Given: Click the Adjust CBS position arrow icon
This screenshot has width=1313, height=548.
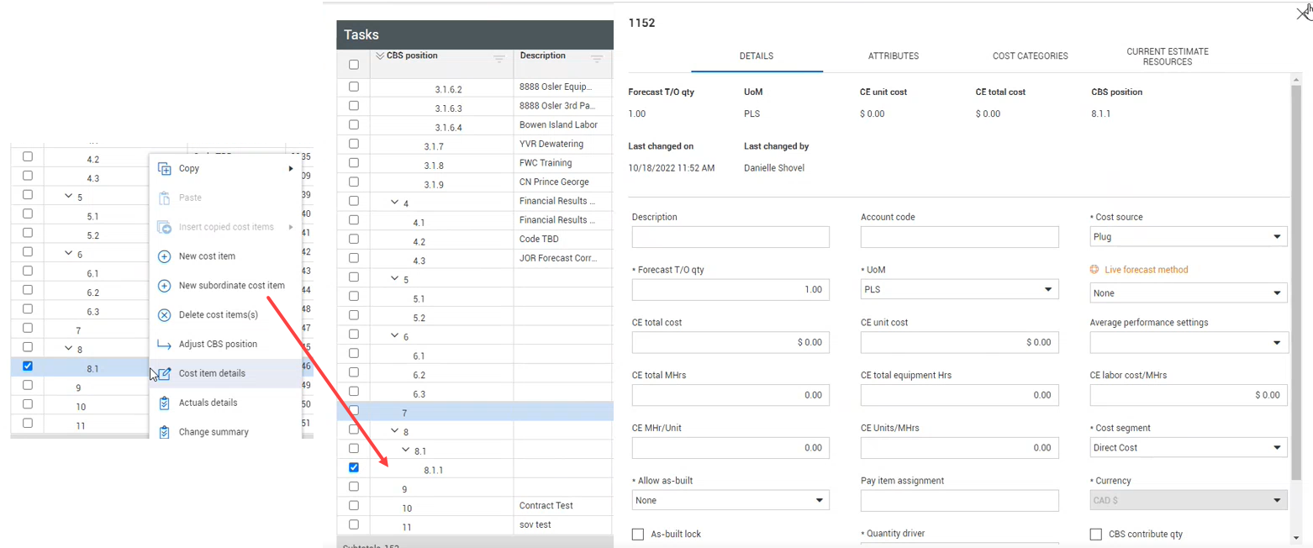Looking at the screenshot, I should [165, 345].
